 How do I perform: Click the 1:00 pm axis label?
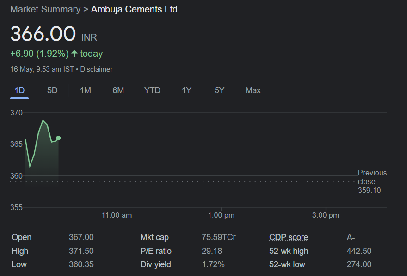point(221,216)
